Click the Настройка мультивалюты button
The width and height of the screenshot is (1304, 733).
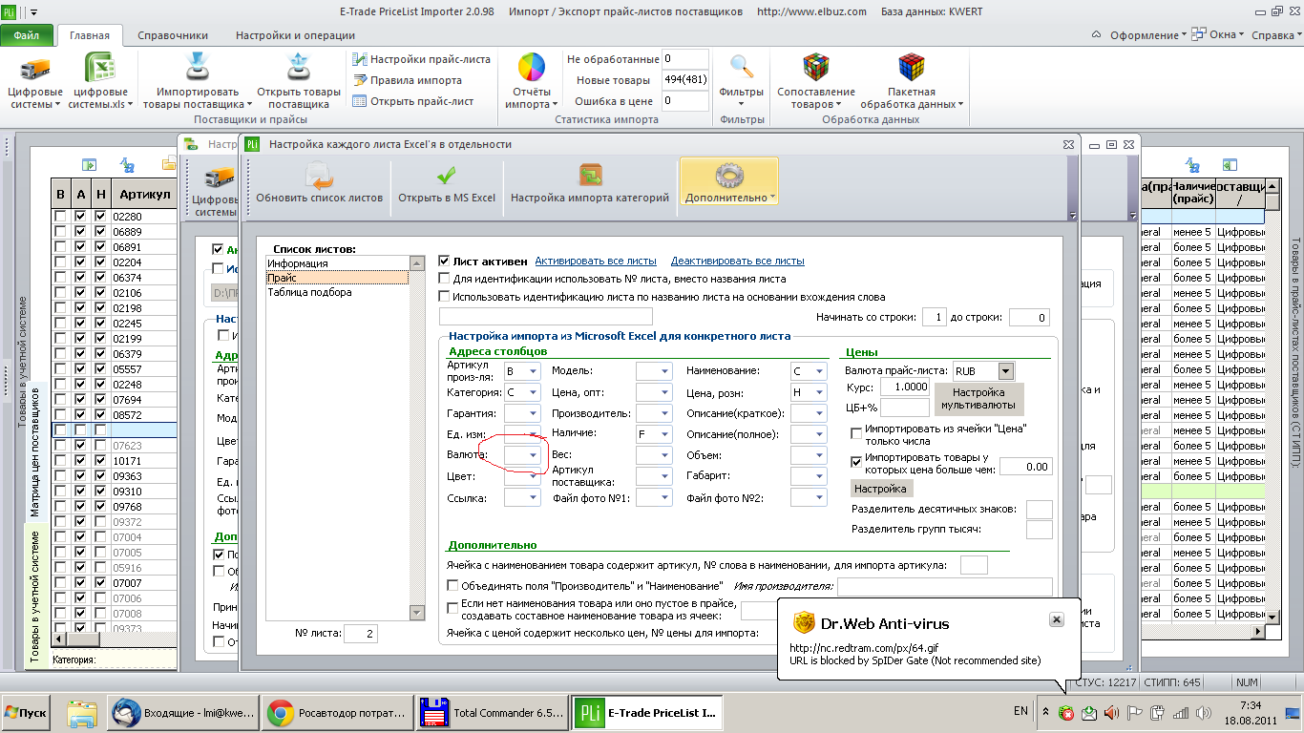(x=979, y=399)
